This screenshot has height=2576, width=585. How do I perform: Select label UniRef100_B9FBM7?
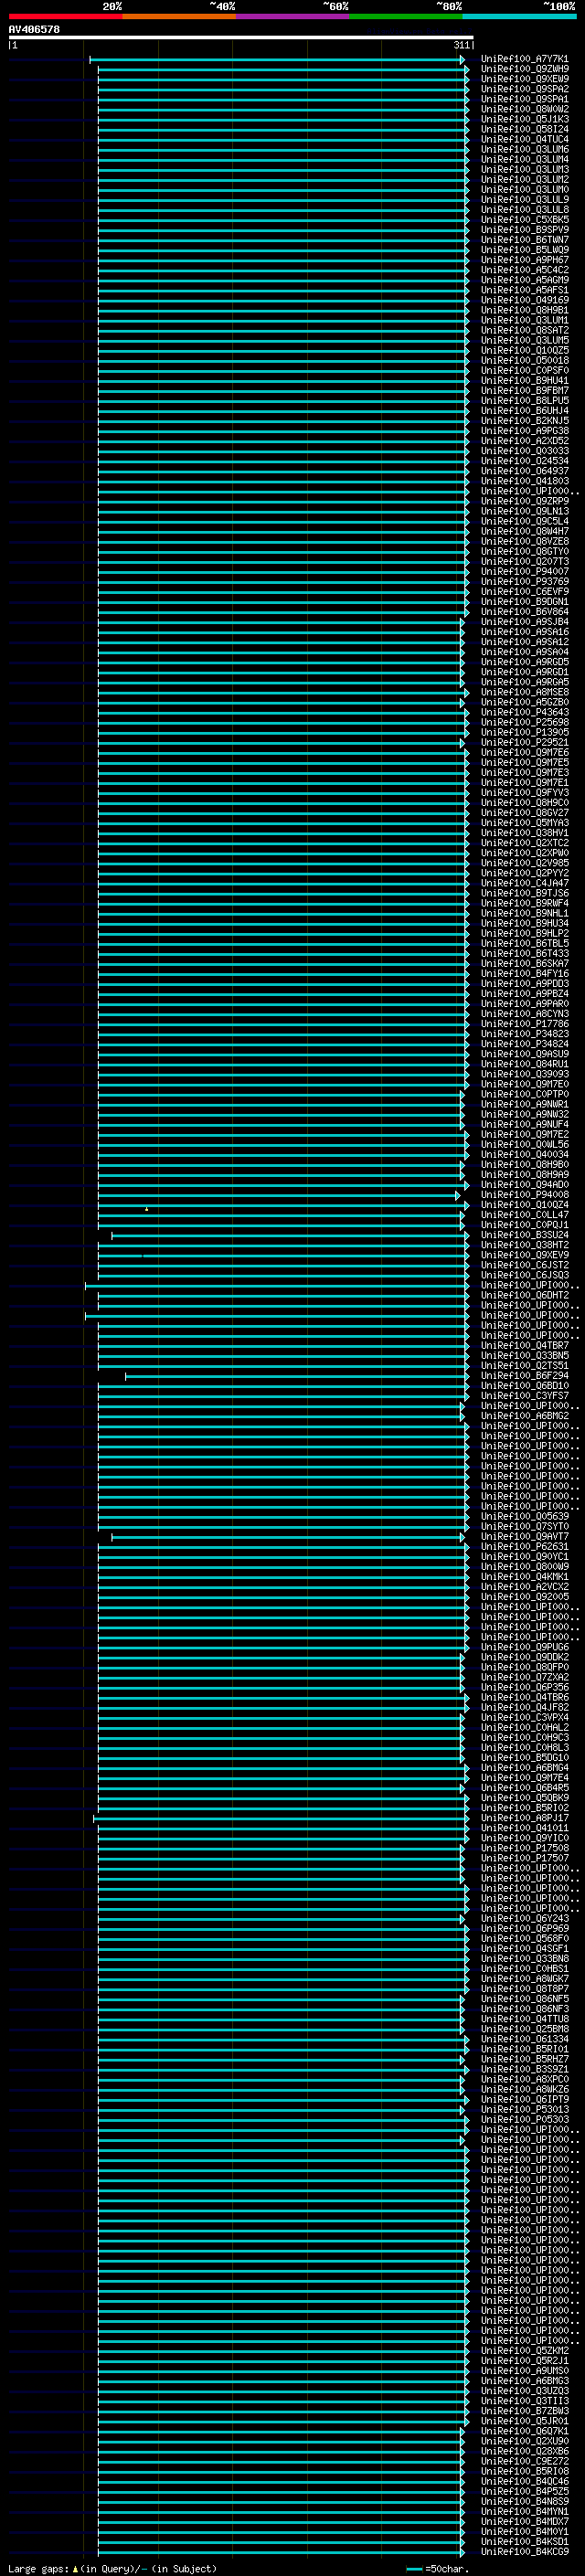click(524, 390)
